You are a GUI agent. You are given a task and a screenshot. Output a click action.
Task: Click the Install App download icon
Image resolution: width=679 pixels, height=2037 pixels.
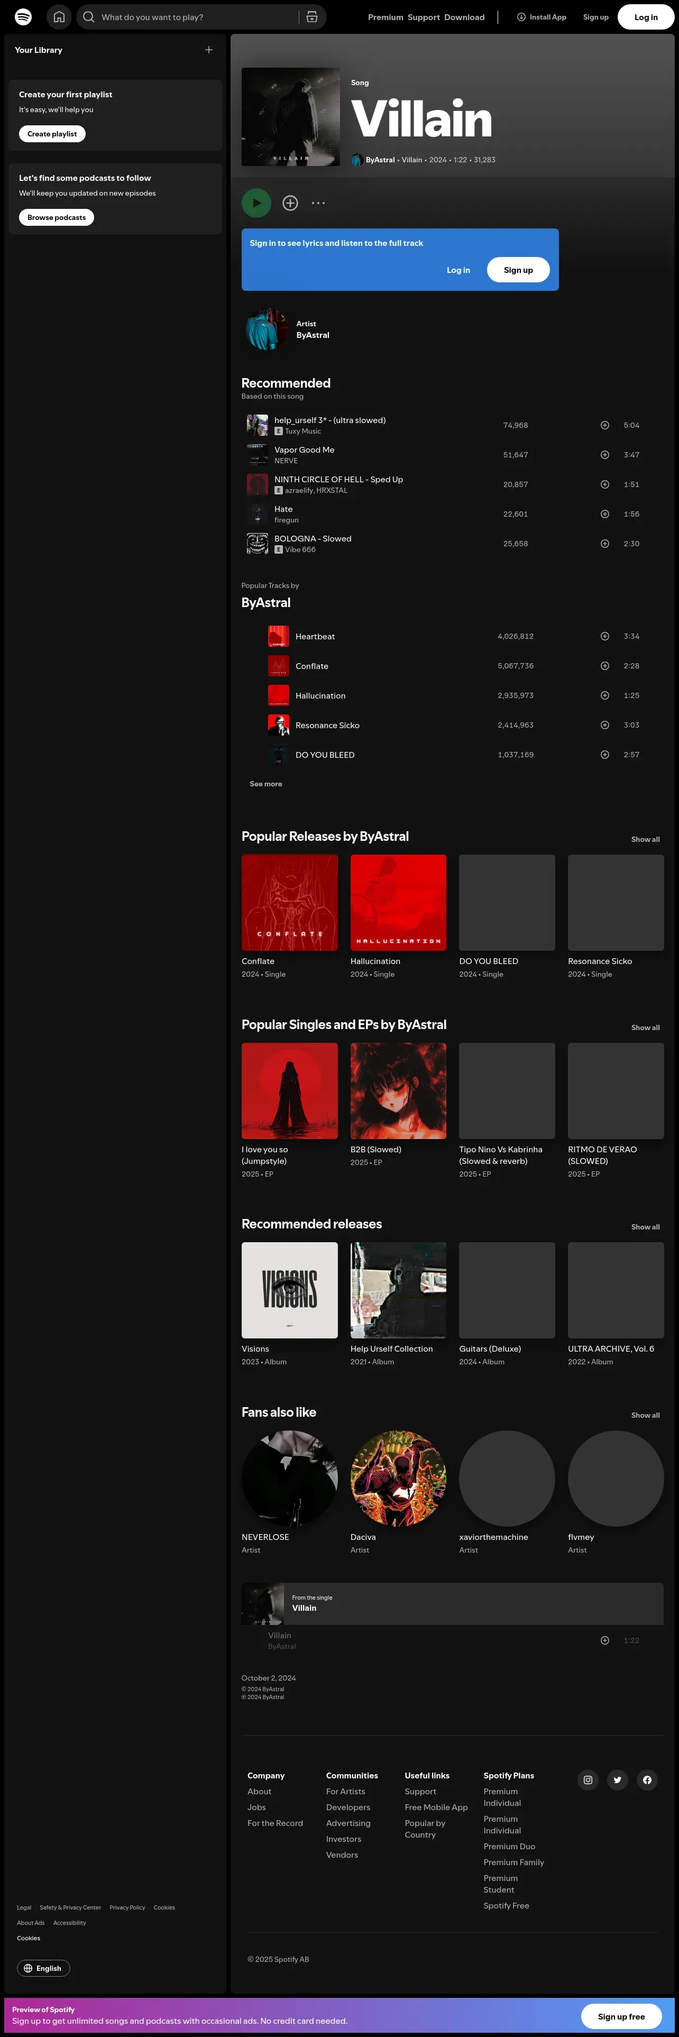click(x=521, y=16)
